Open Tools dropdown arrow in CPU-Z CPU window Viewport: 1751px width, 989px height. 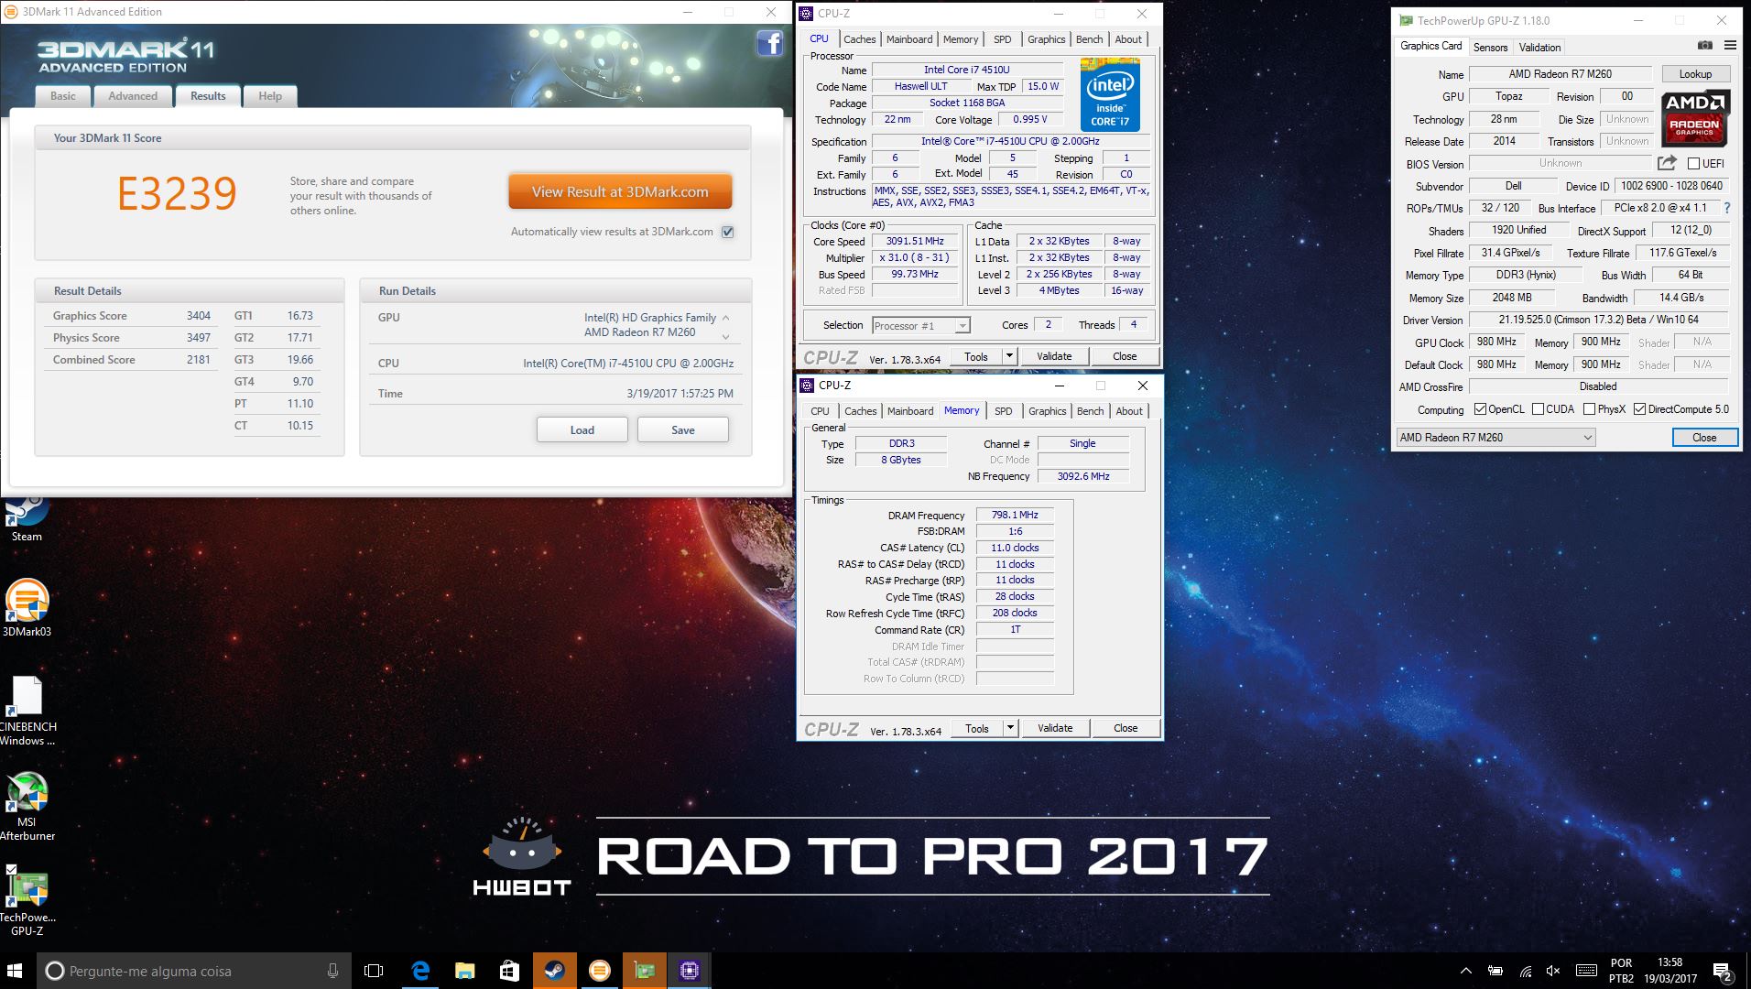tap(1009, 356)
